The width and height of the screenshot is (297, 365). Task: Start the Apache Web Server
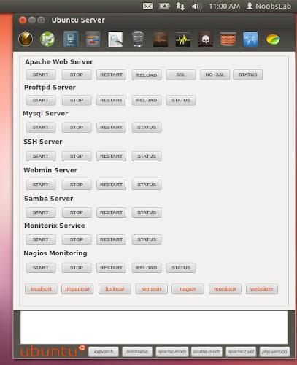[x=41, y=74]
